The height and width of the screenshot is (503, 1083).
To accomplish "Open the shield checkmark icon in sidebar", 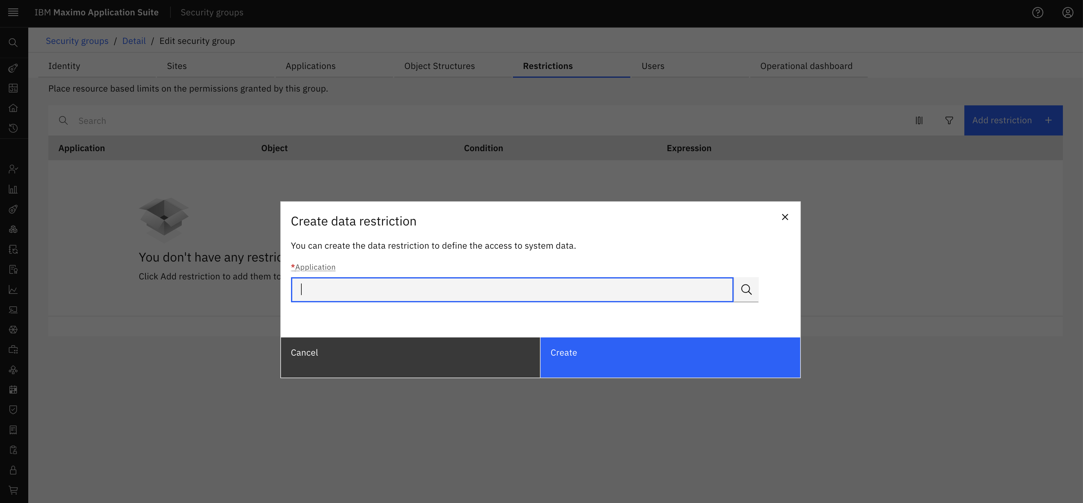I will [x=13, y=410].
